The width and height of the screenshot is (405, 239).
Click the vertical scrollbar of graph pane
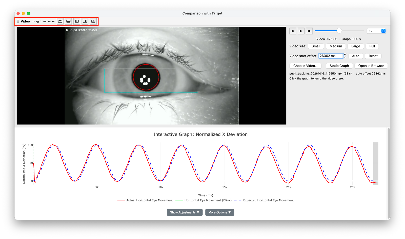pyautogui.click(x=389, y=173)
